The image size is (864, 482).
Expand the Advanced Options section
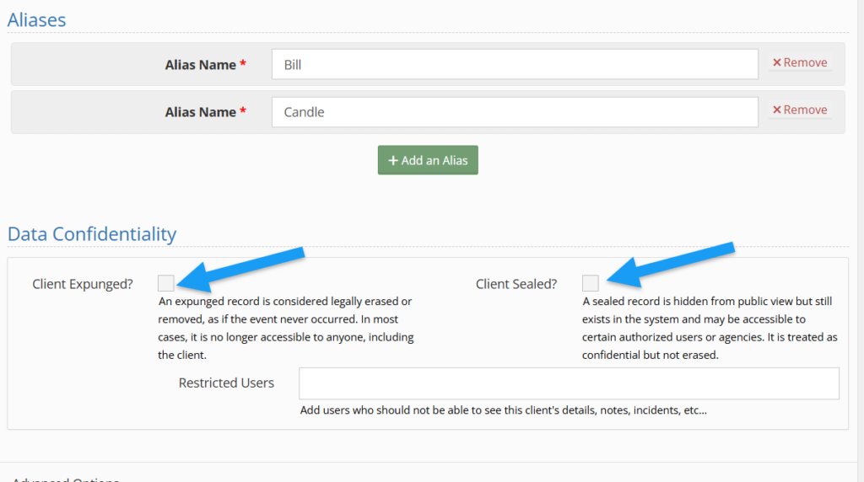coord(66,479)
